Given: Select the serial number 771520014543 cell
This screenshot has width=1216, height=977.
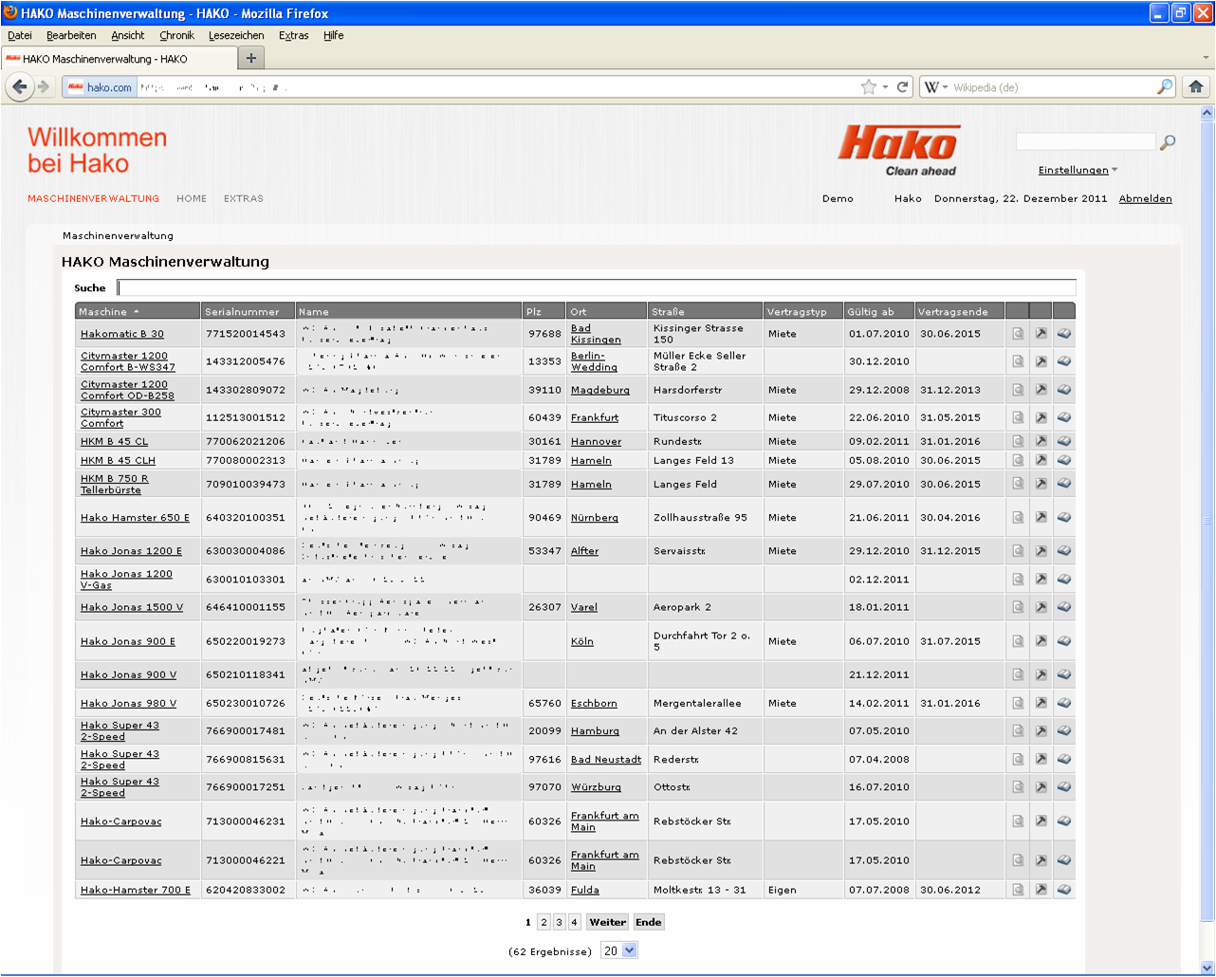Looking at the screenshot, I should [249, 334].
